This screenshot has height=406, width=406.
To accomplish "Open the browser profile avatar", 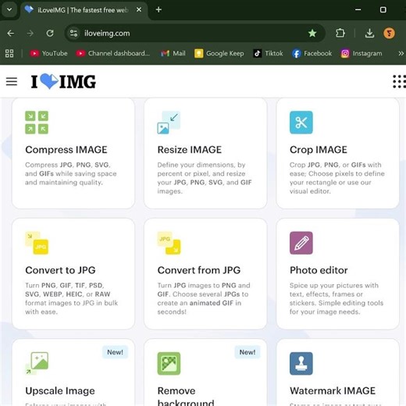I will pyautogui.click(x=389, y=34).
